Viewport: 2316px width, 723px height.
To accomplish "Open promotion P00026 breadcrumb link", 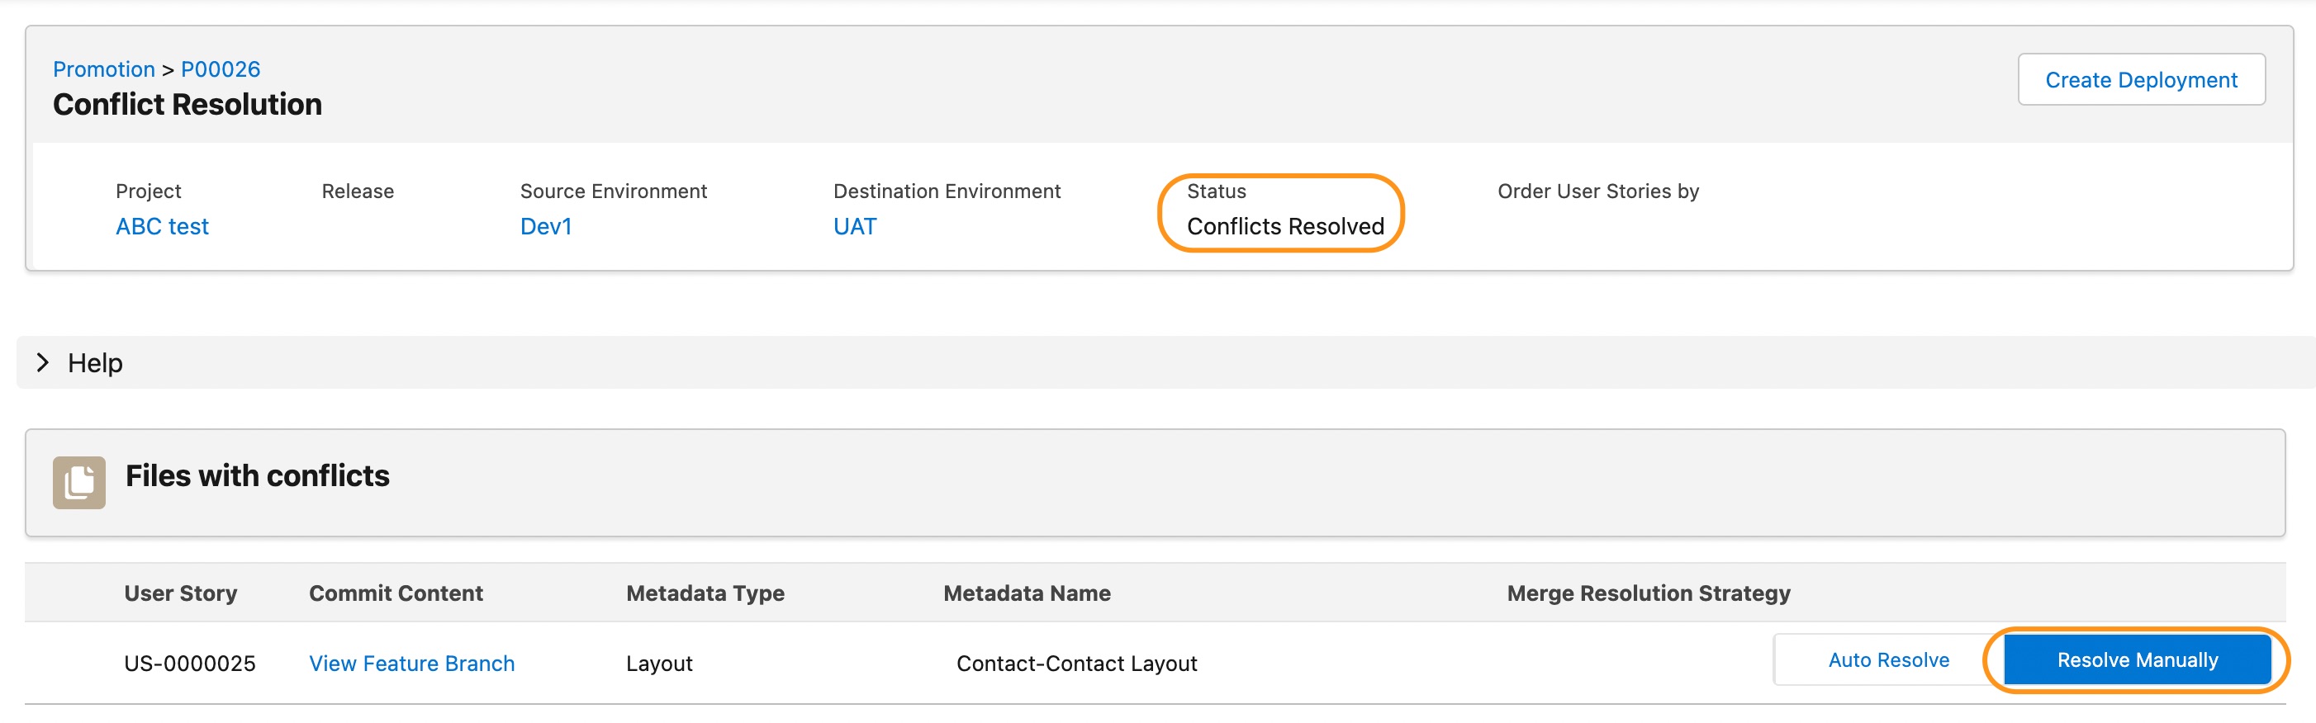I will click(221, 69).
